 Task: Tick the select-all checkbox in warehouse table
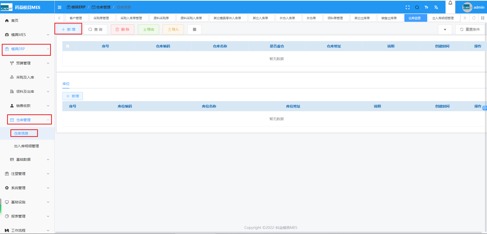68,46
